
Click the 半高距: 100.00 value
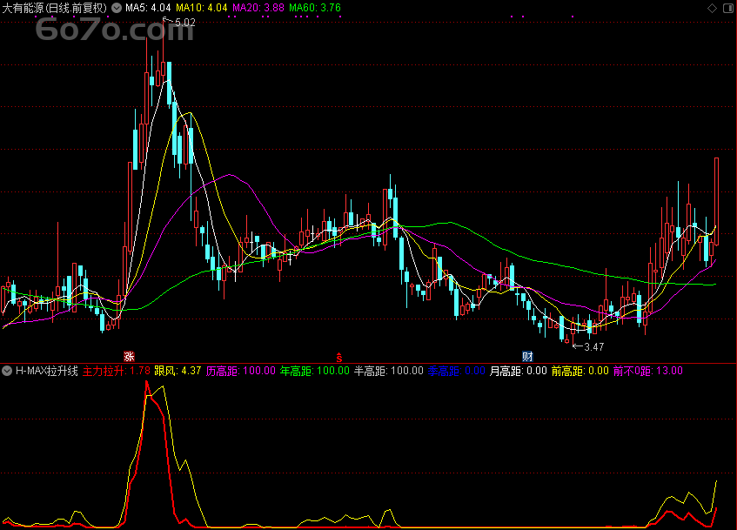(x=388, y=371)
